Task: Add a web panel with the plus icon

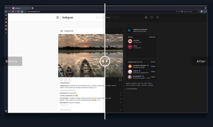Action: (6, 33)
